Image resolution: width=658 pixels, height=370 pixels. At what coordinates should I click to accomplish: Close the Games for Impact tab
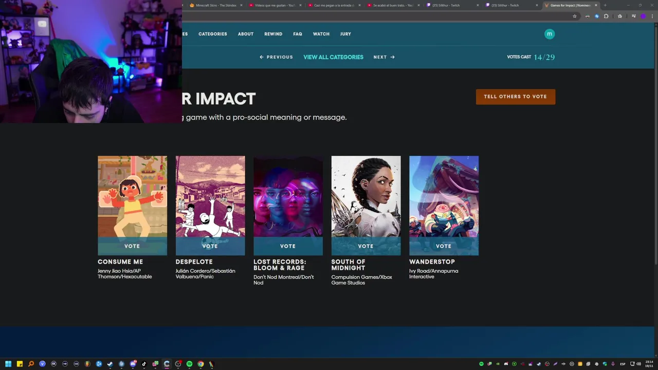[596, 5]
